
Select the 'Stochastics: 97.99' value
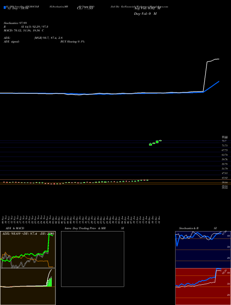[15, 23]
